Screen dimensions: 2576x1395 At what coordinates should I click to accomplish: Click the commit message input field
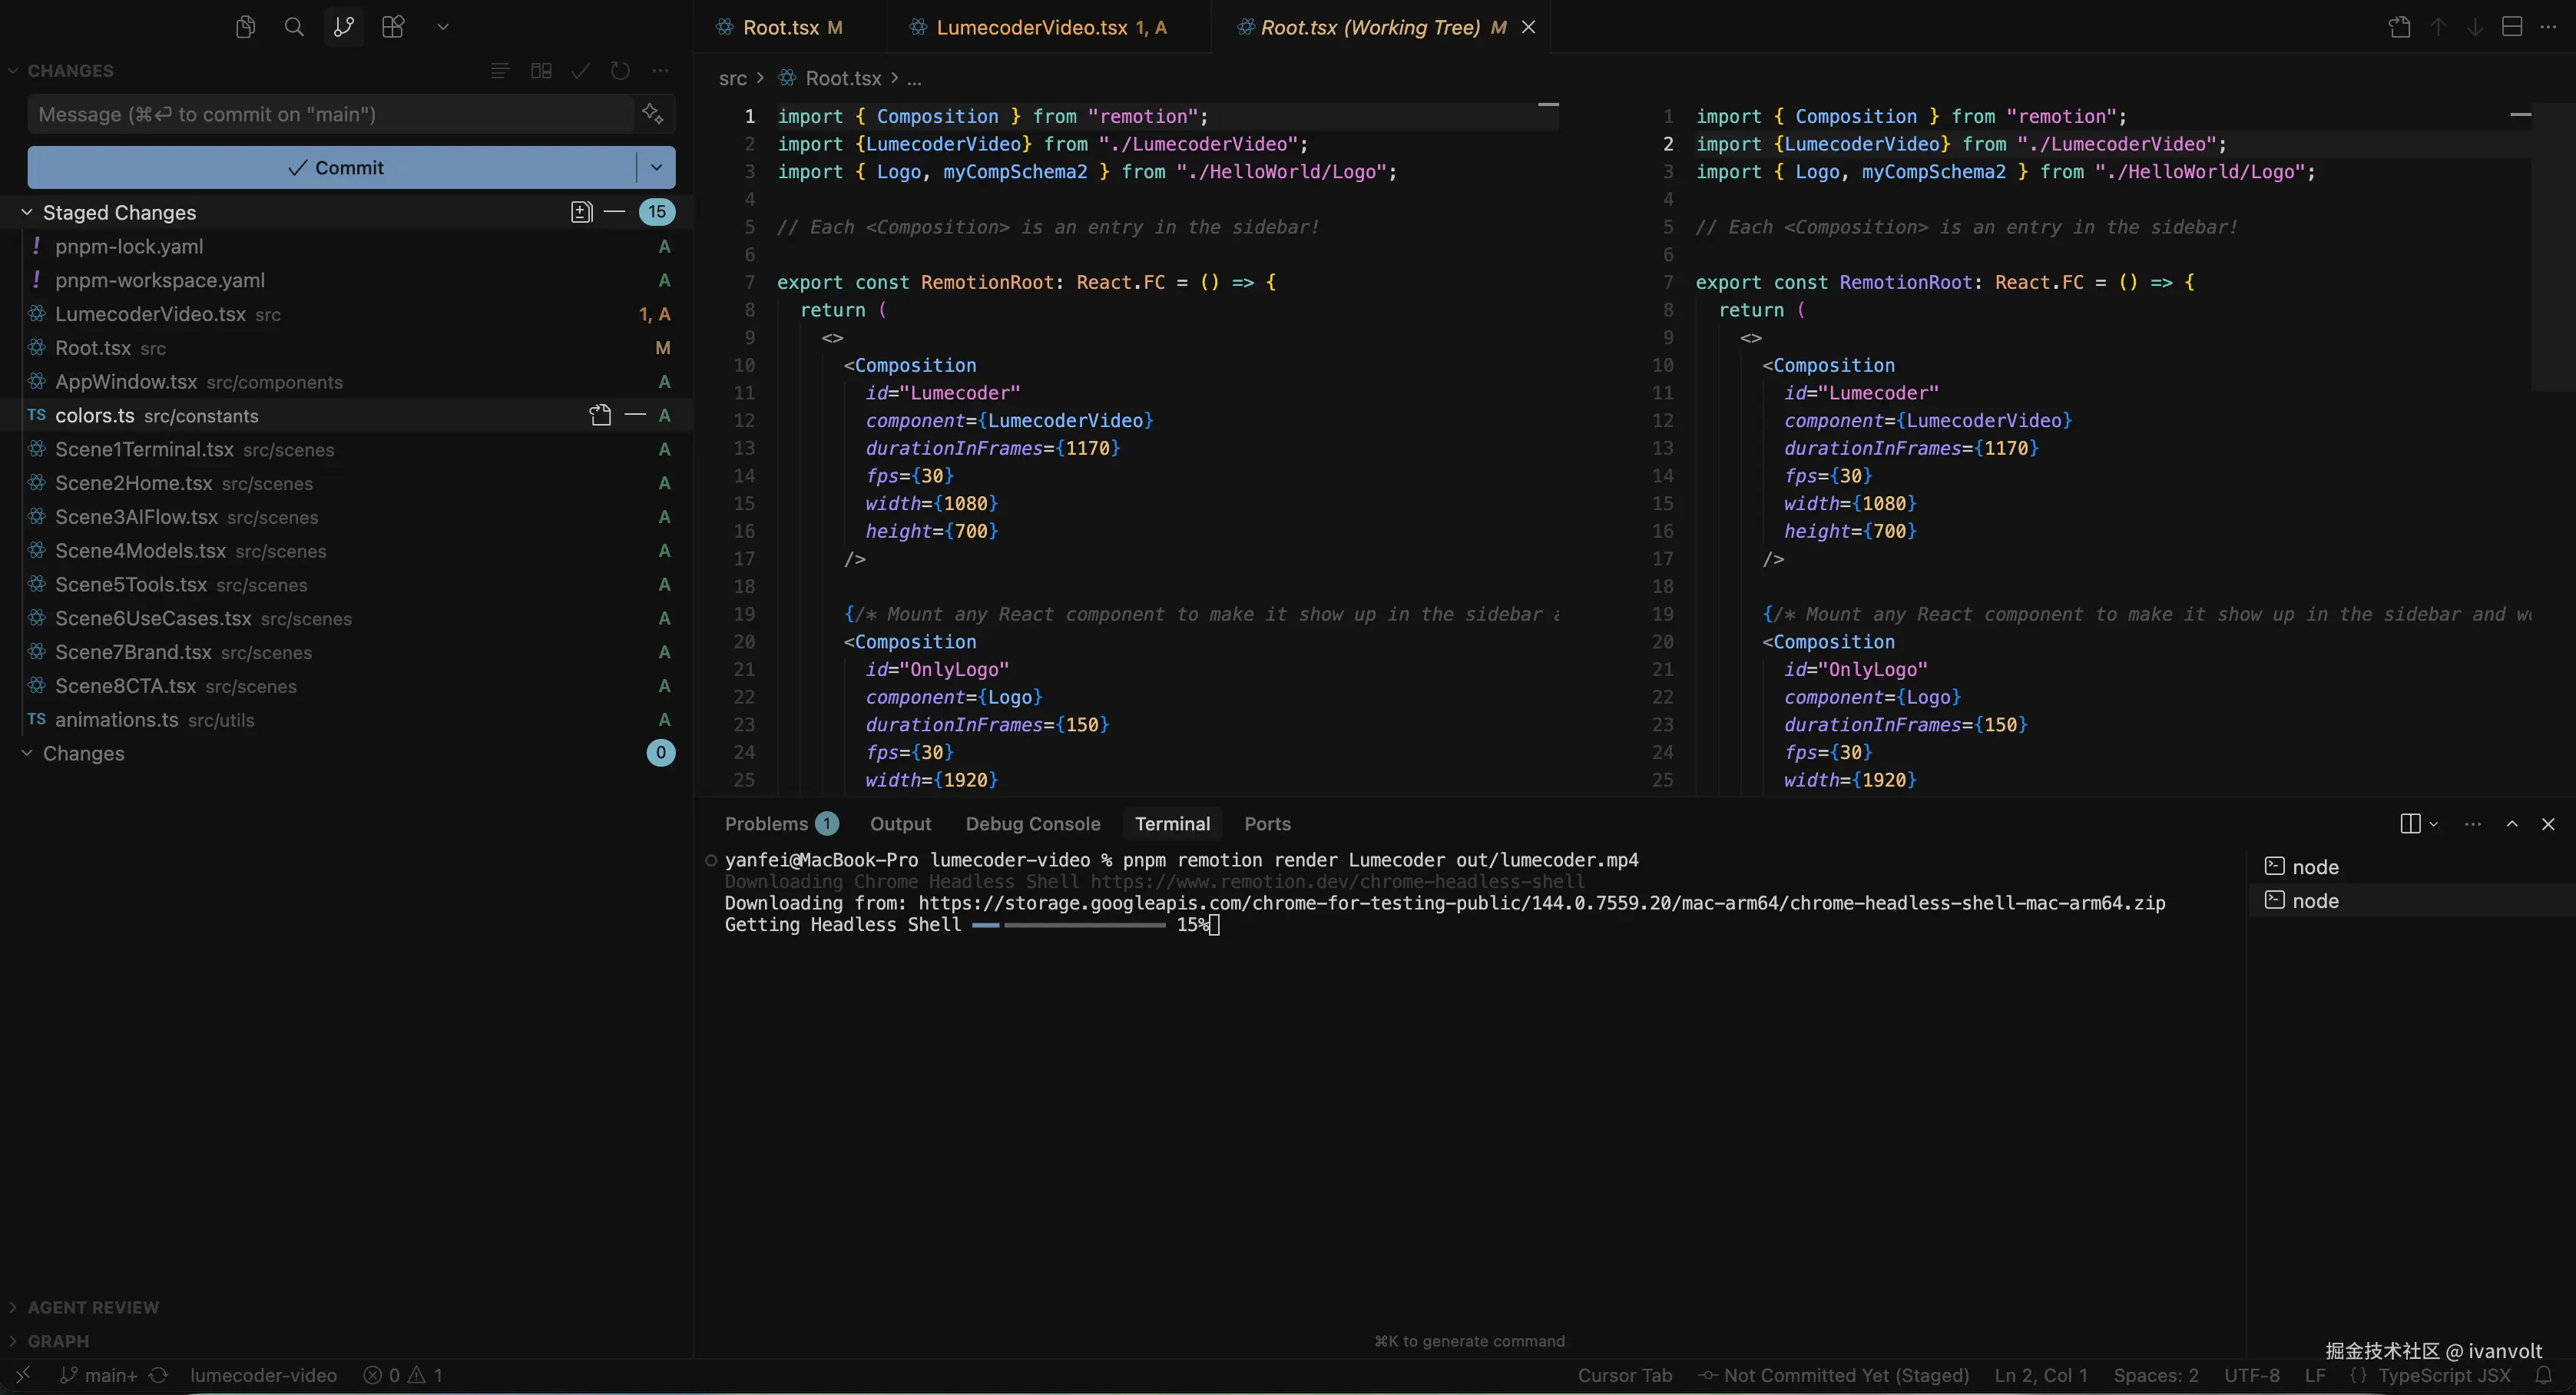pyautogui.click(x=330, y=114)
